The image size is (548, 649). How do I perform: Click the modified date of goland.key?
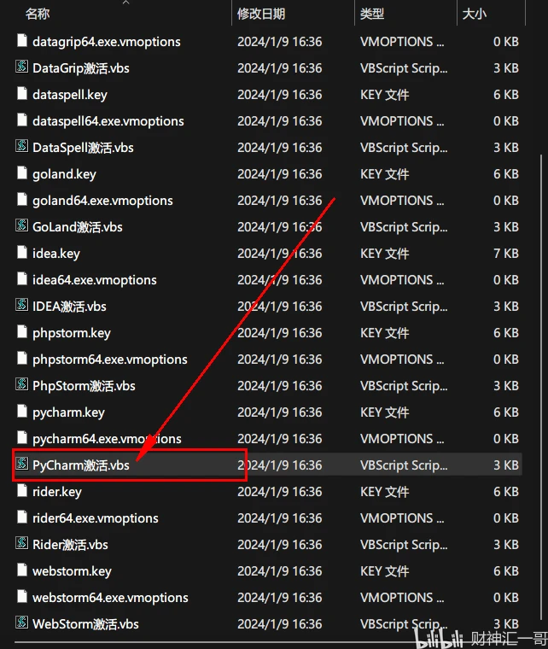point(280,174)
